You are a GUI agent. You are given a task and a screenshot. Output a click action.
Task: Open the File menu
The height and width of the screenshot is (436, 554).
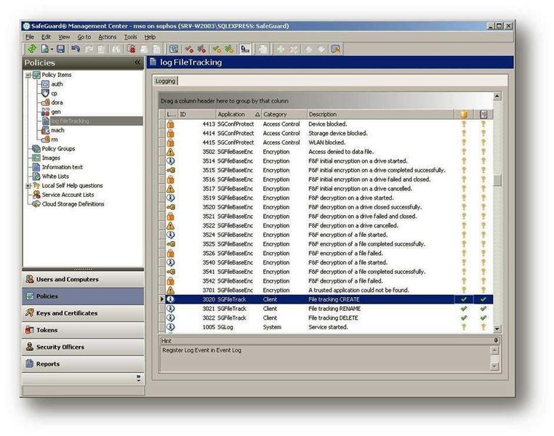click(x=30, y=37)
